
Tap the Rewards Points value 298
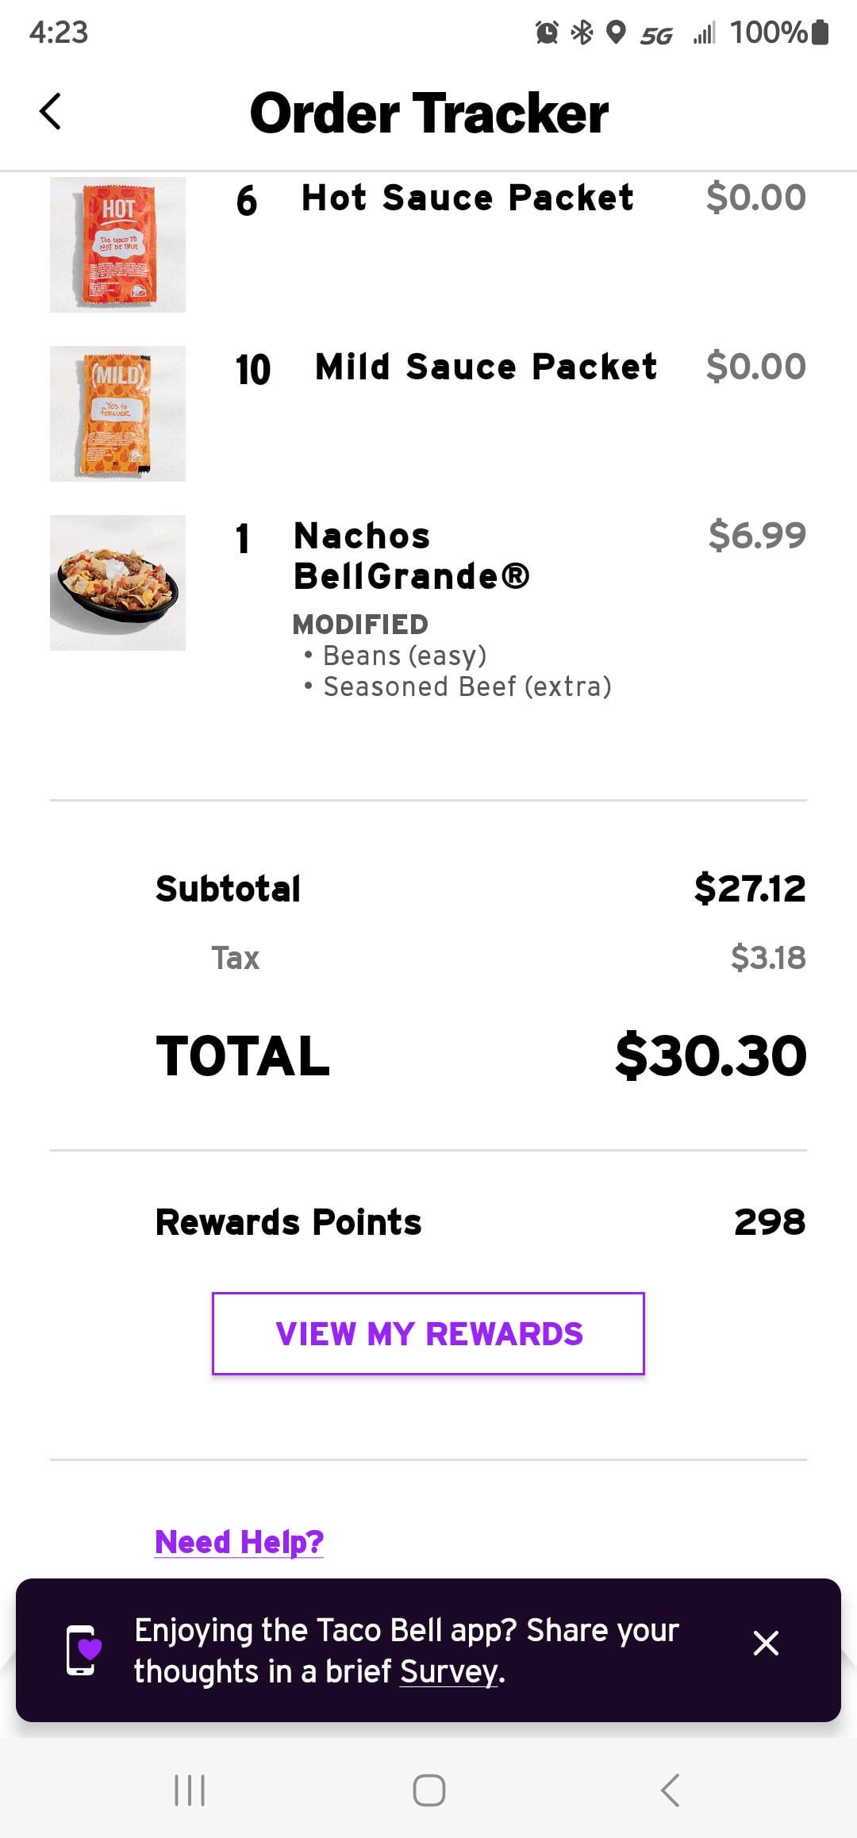click(x=769, y=1222)
